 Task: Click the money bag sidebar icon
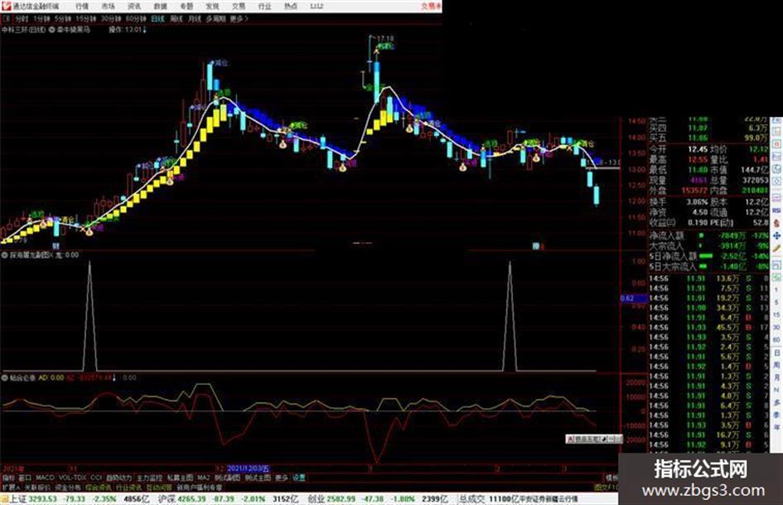pos(776,223)
